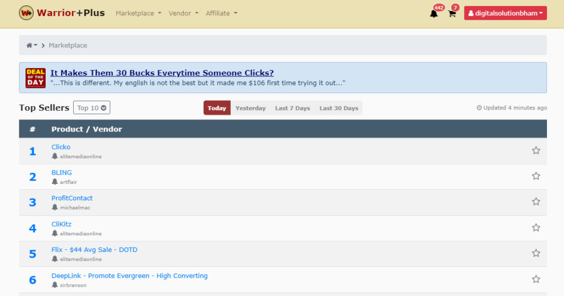Click the rank number 6
564x296 pixels.
tap(32, 280)
